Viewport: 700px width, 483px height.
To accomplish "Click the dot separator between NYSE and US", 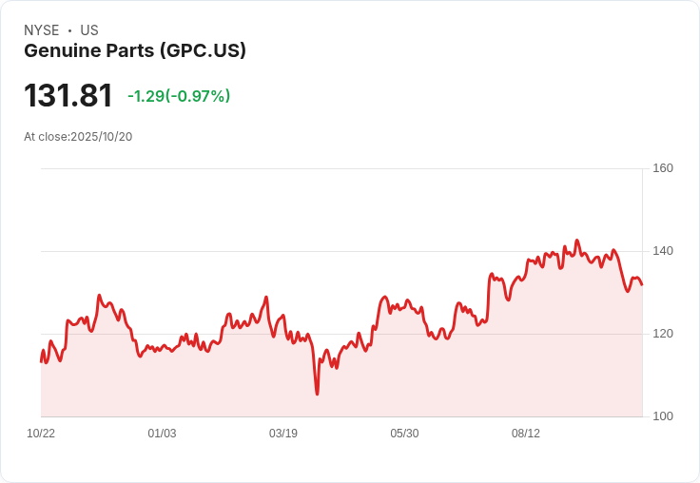I will [69, 30].
